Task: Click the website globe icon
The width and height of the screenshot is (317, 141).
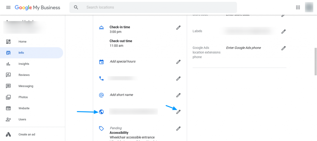Action: pos(101,112)
